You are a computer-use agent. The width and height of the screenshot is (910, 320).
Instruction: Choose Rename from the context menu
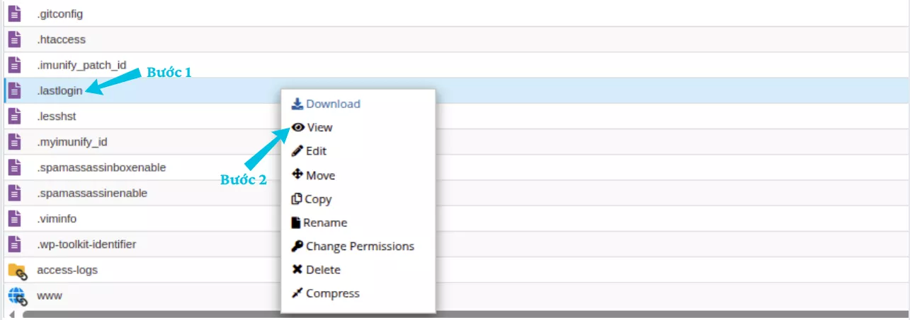point(319,223)
